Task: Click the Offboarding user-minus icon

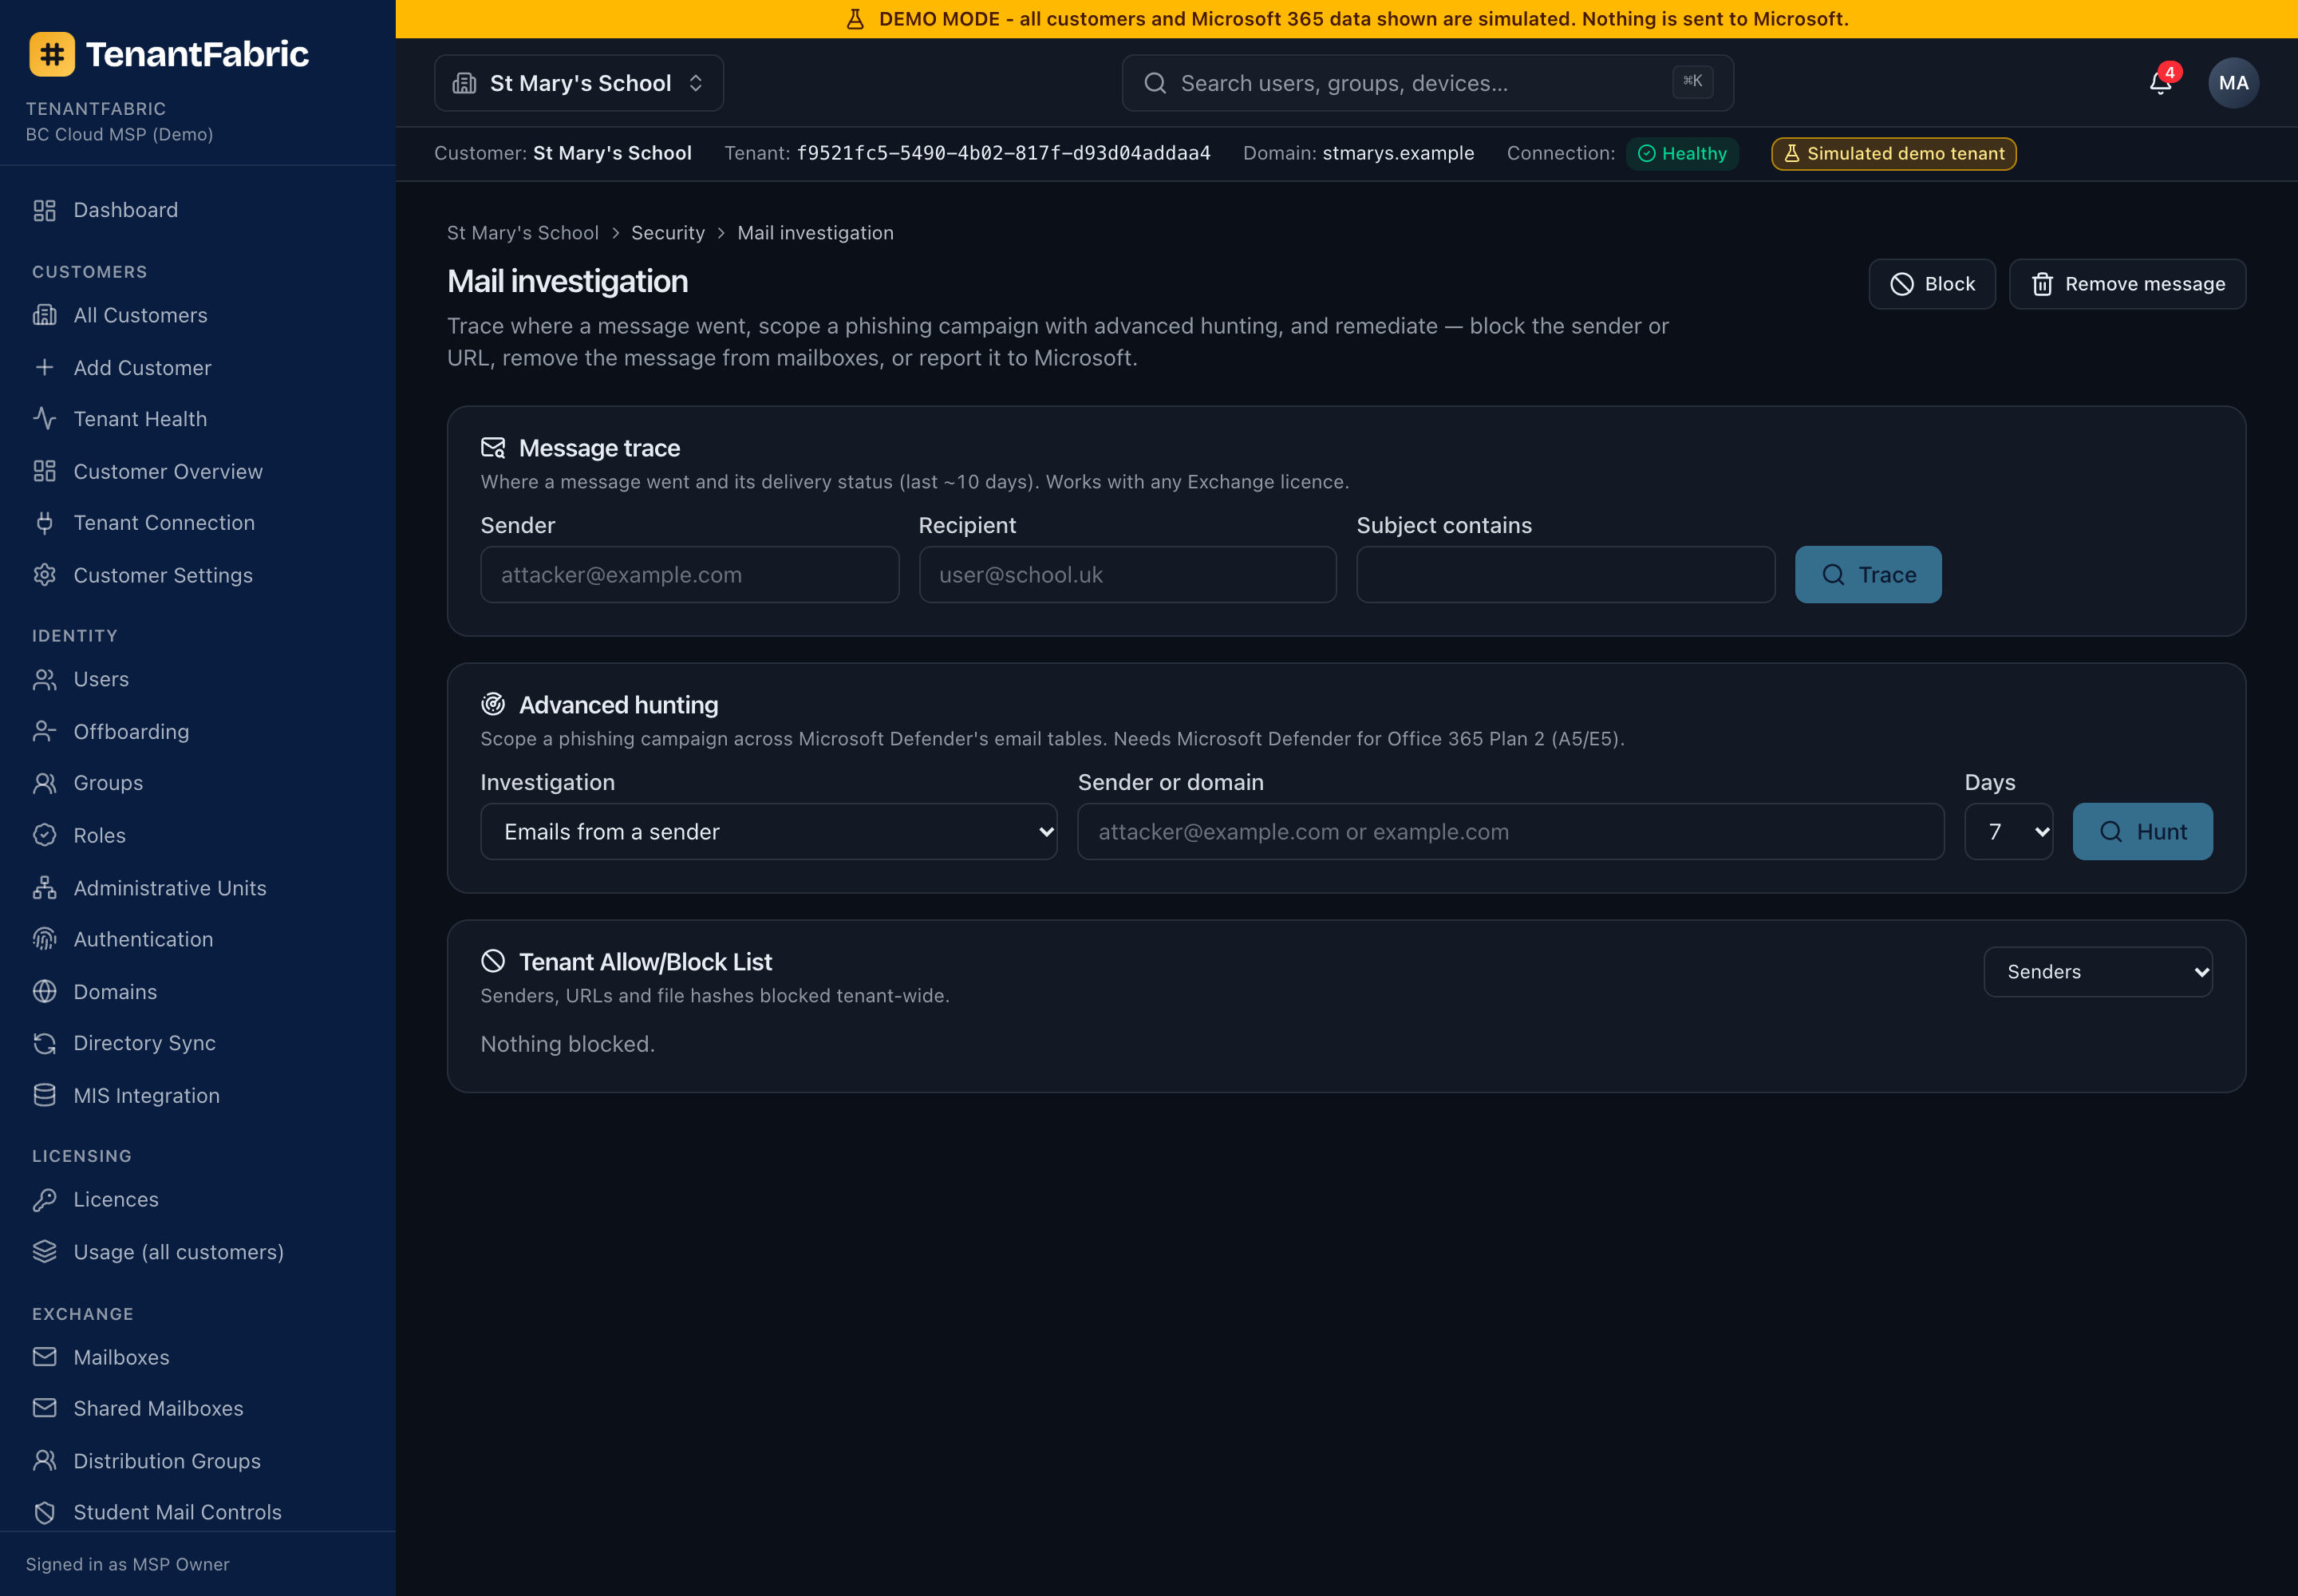Action: pyautogui.click(x=45, y=731)
